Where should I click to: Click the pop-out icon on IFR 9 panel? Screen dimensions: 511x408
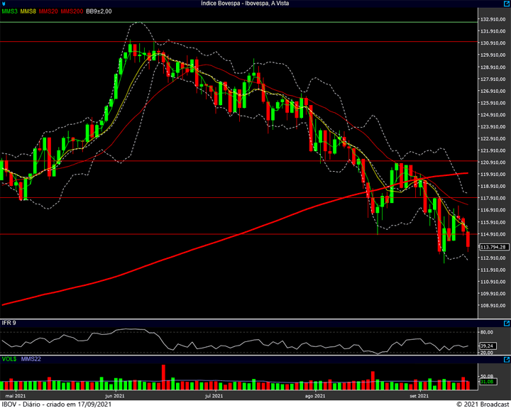pyautogui.click(x=506, y=323)
